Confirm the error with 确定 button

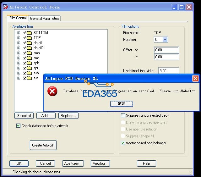click(x=122, y=104)
